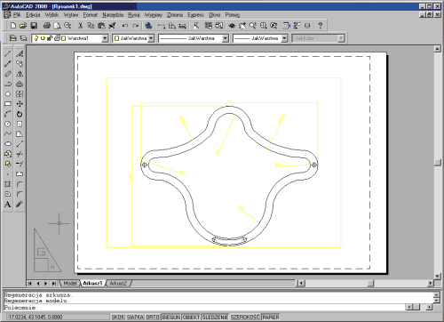Select the Circle draw tool
The height and width of the screenshot is (322, 444).
click(8, 124)
